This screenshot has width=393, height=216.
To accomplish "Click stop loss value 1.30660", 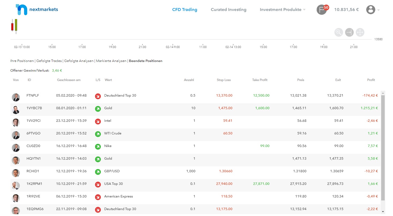I will 226,171.
